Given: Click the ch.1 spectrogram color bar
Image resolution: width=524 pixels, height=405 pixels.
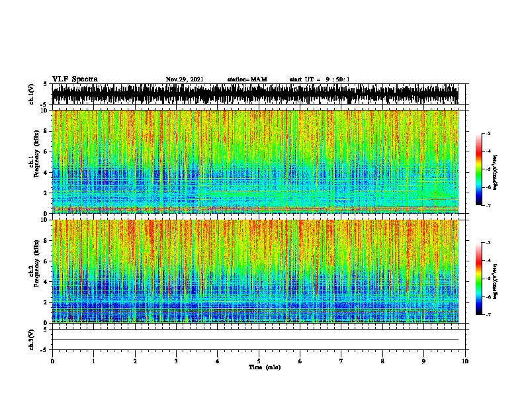Looking at the screenshot, I should [478, 169].
